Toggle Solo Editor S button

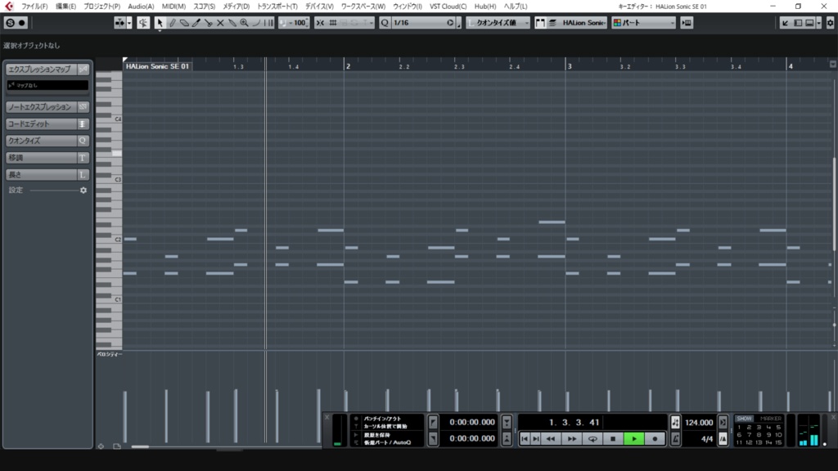click(x=10, y=23)
